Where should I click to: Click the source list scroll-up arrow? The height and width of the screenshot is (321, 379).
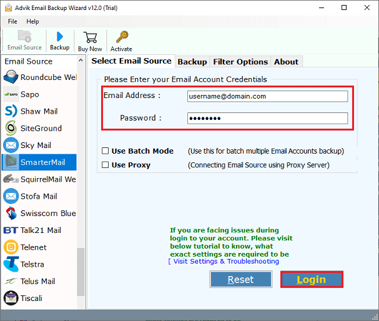click(x=81, y=60)
